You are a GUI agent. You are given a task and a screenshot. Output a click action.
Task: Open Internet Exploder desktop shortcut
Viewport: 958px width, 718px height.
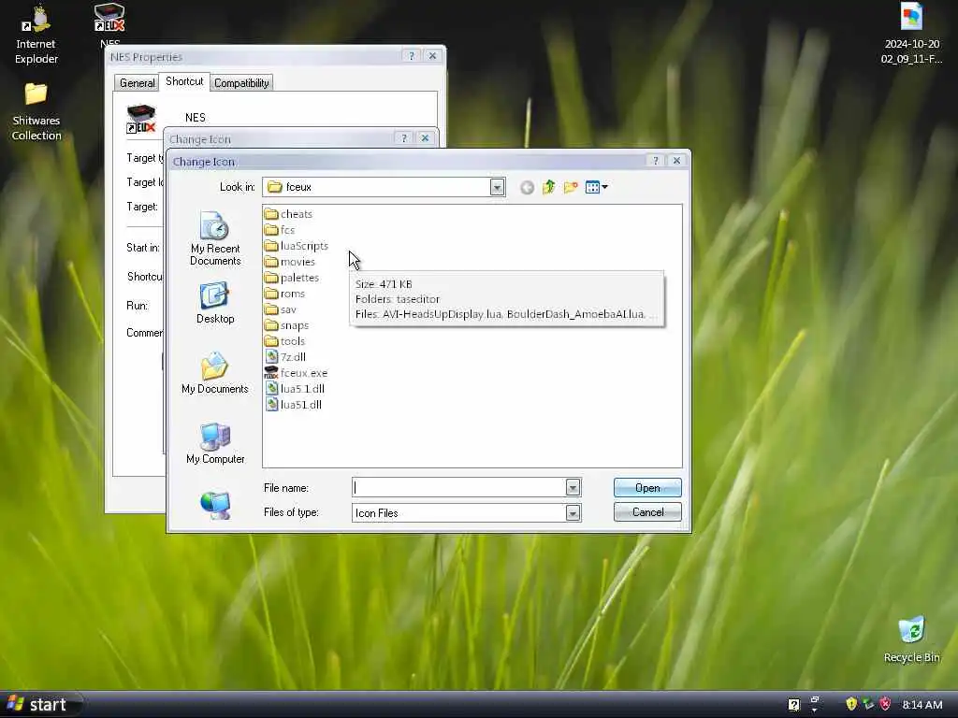36,36
